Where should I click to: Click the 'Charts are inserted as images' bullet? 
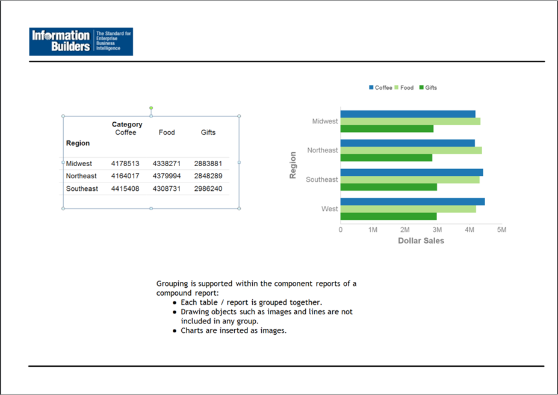click(x=233, y=331)
